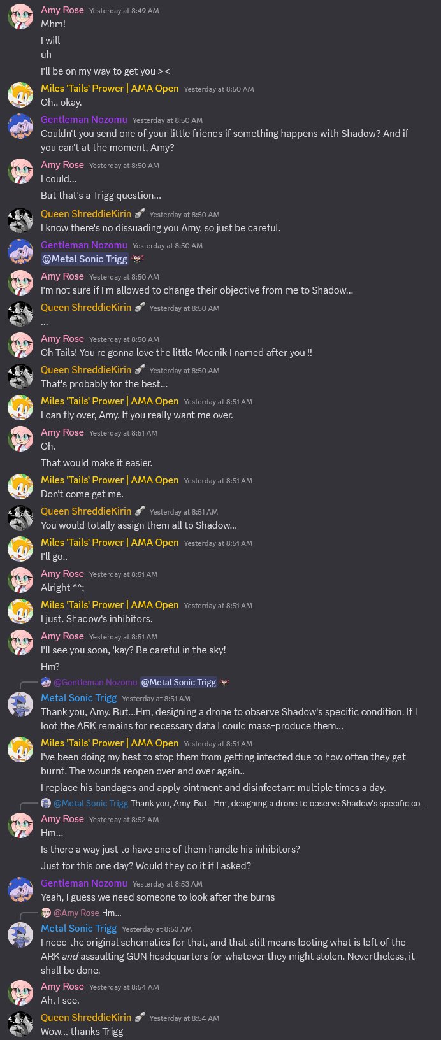Click Amy Rose's avatar beside "Ah, I see."

tap(20, 993)
